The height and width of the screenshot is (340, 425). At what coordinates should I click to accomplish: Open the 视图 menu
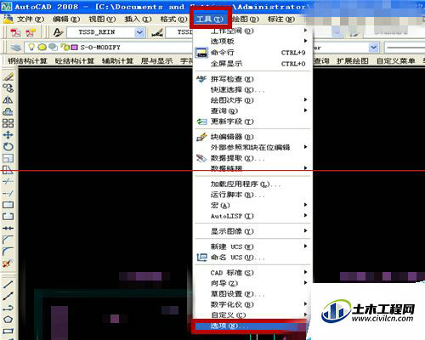pyautogui.click(x=102, y=20)
